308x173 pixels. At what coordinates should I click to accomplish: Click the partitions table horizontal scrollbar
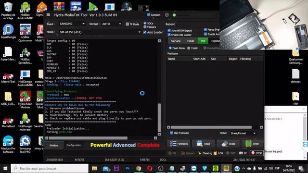211,127
